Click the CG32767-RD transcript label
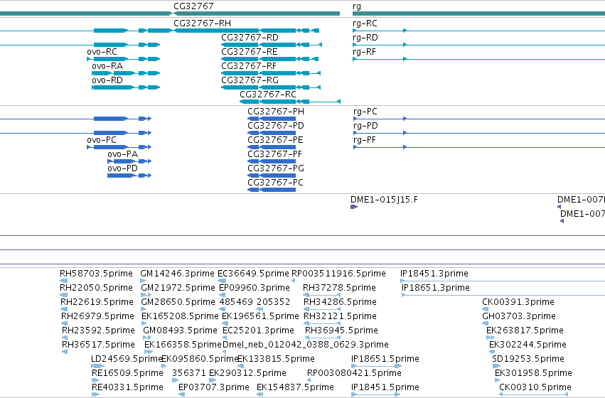Viewport: 605px width, 398px height. [x=250, y=38]
